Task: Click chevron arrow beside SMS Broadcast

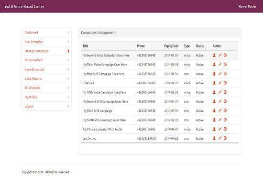Action: 68,60
